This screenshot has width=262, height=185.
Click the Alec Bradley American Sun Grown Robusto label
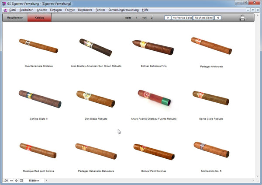point(96,66)
